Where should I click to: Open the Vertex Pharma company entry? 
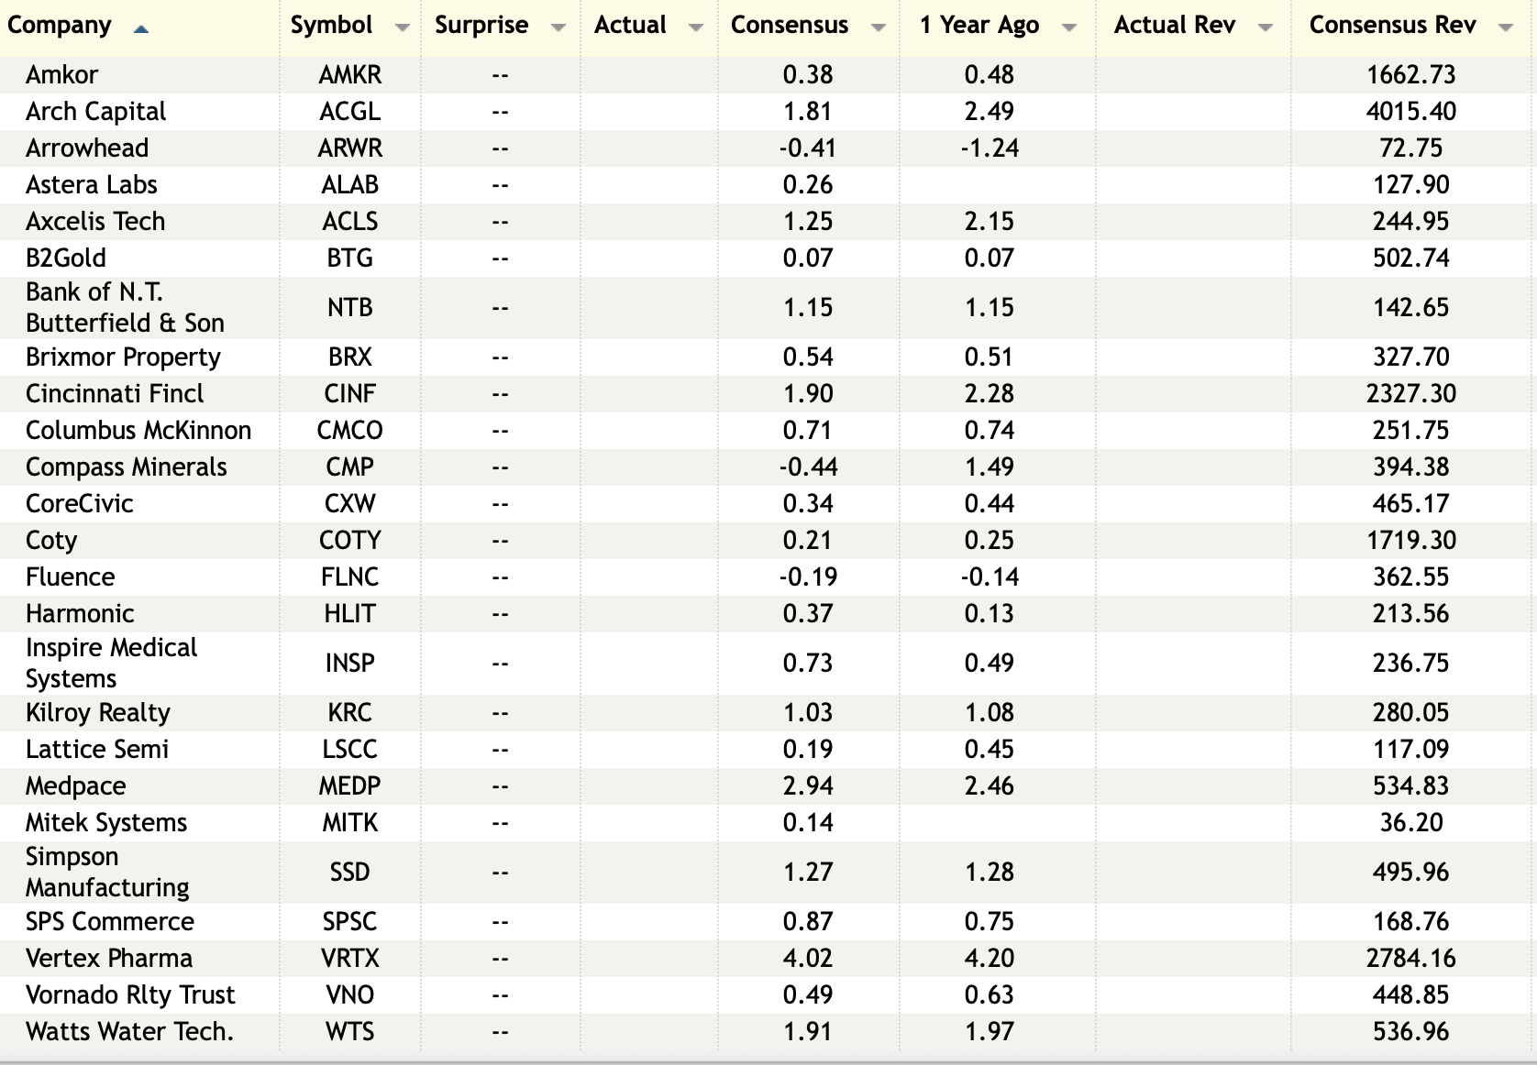109,959
